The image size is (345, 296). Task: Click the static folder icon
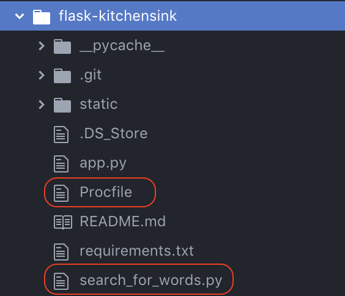coord(62,105)
